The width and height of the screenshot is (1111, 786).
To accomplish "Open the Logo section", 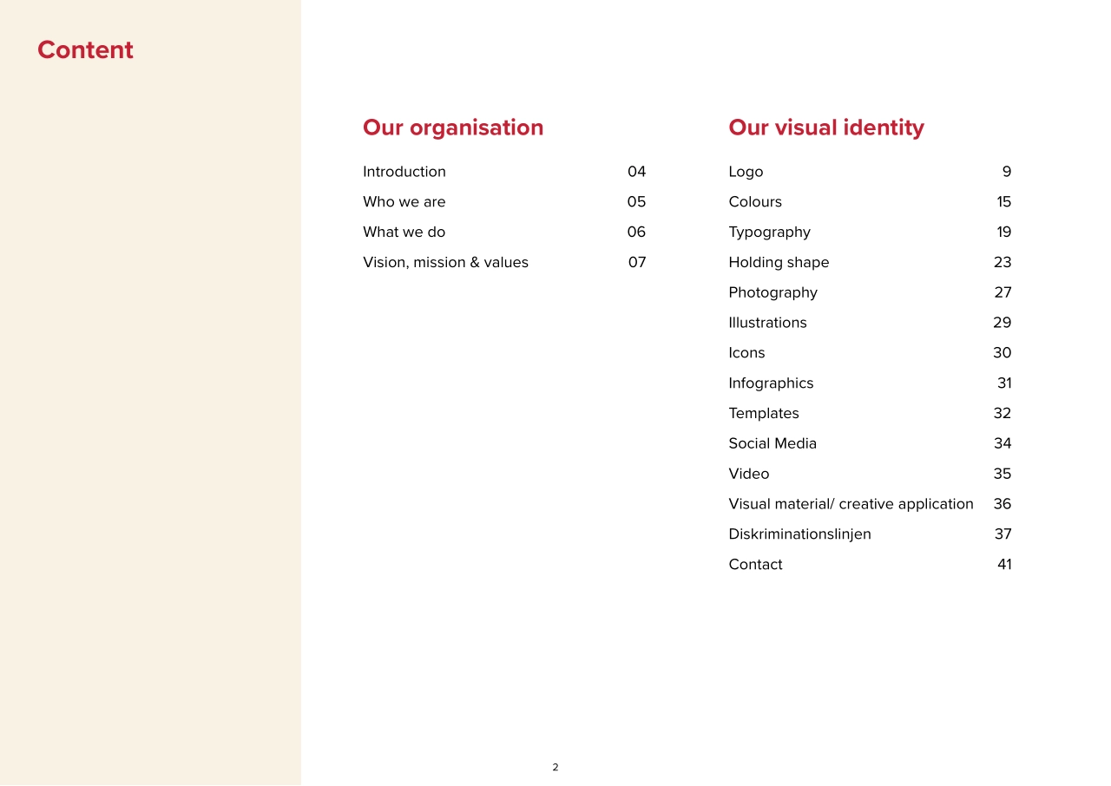I will pyautogui.click(x=746, y=171).
